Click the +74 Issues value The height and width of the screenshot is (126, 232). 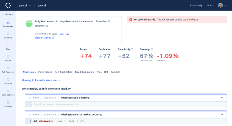pos(86,56)
